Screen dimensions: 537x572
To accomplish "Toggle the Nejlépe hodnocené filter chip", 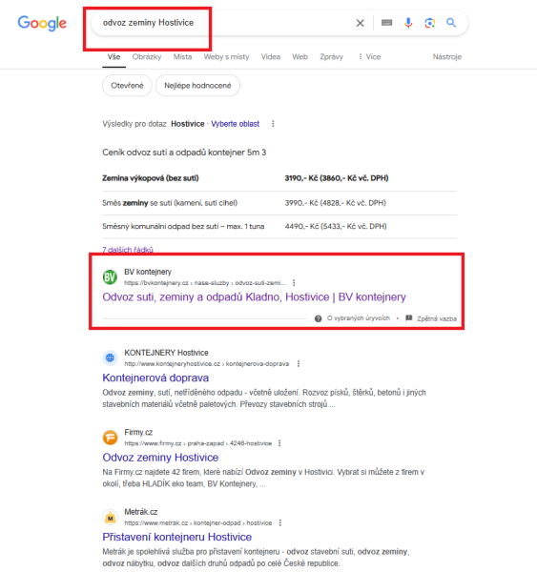I will tap(197, 86).
